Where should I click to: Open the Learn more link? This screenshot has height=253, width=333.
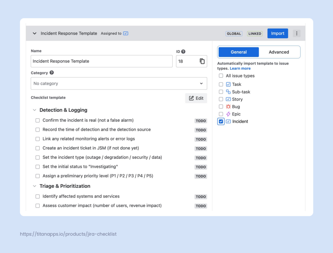(240, 68)
